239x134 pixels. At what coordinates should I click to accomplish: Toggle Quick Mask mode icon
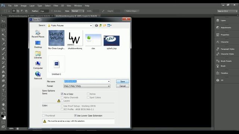click(x=3, y=122)
